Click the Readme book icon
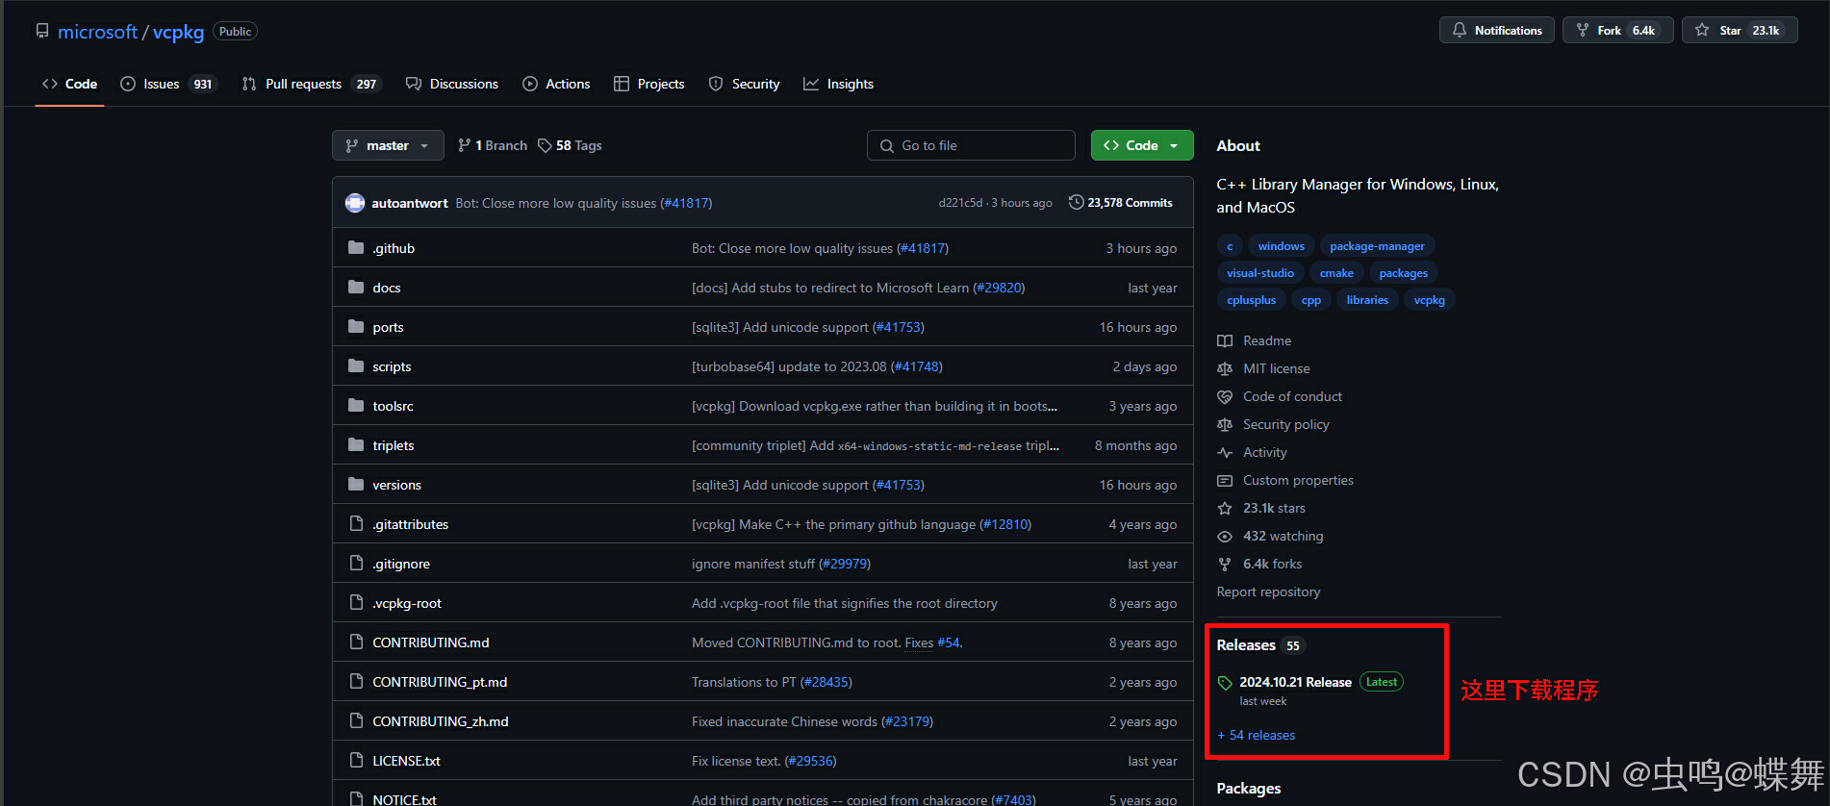The image size is (1830, 806). (x=1225, y=340)
